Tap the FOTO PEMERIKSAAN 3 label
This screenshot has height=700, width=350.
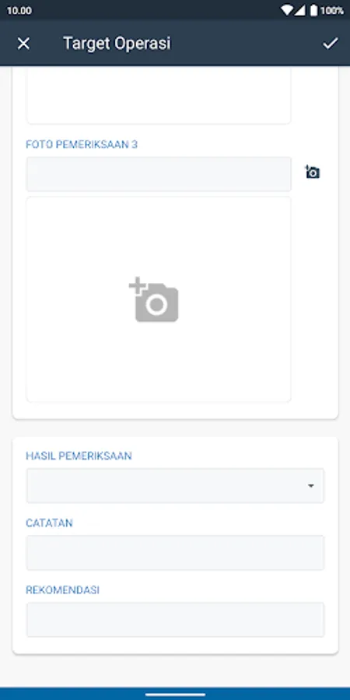82,144
